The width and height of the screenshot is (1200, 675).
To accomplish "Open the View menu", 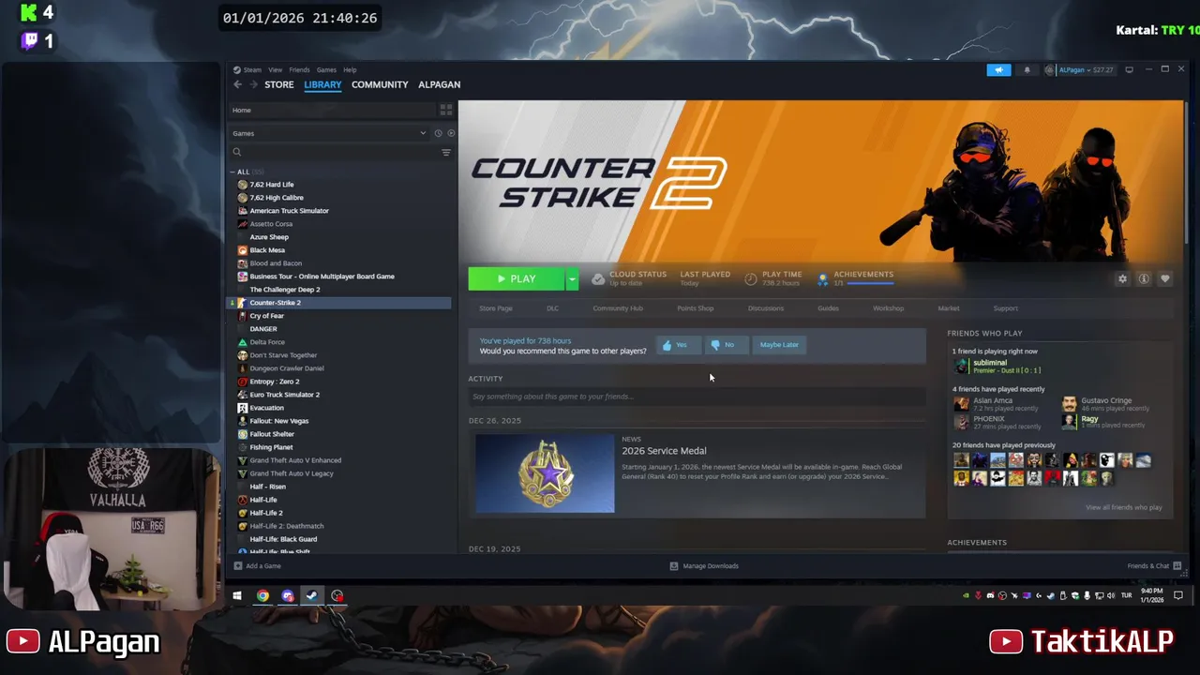I will coord(275,70).
